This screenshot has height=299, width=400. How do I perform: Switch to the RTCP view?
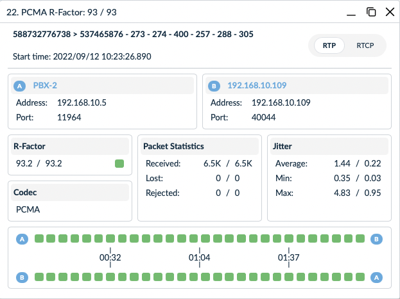click(365, 45)
